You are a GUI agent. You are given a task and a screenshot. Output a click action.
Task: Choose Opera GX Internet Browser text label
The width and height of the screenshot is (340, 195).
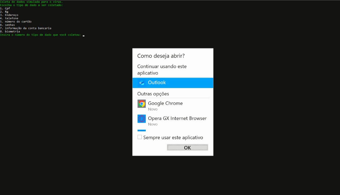click(x=177, y=118)
